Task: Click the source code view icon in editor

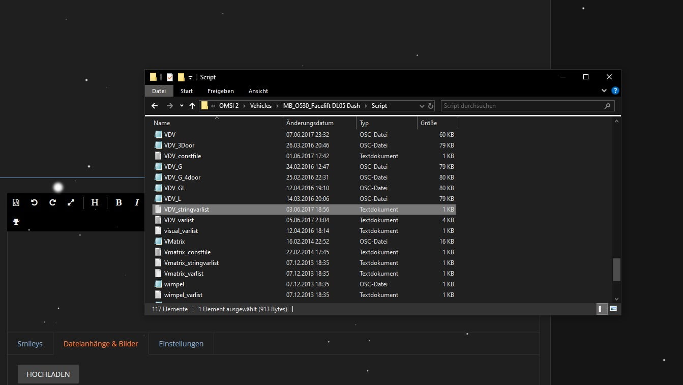Action: 16,202
